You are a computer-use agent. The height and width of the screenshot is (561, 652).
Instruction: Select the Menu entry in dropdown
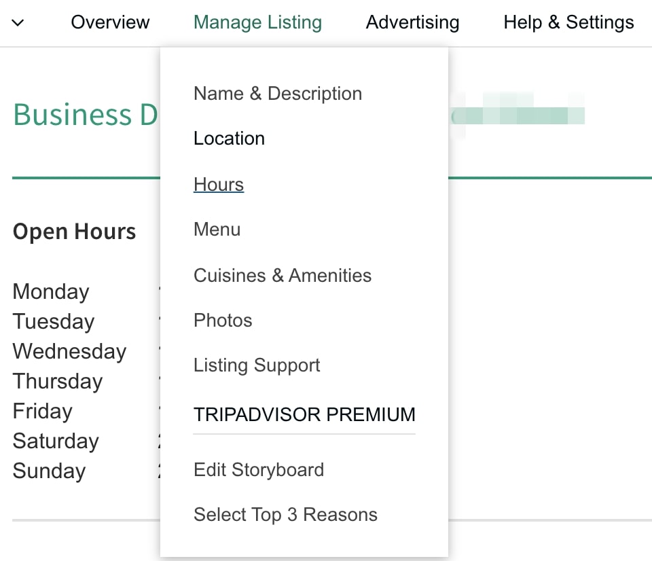pos(217,229)
